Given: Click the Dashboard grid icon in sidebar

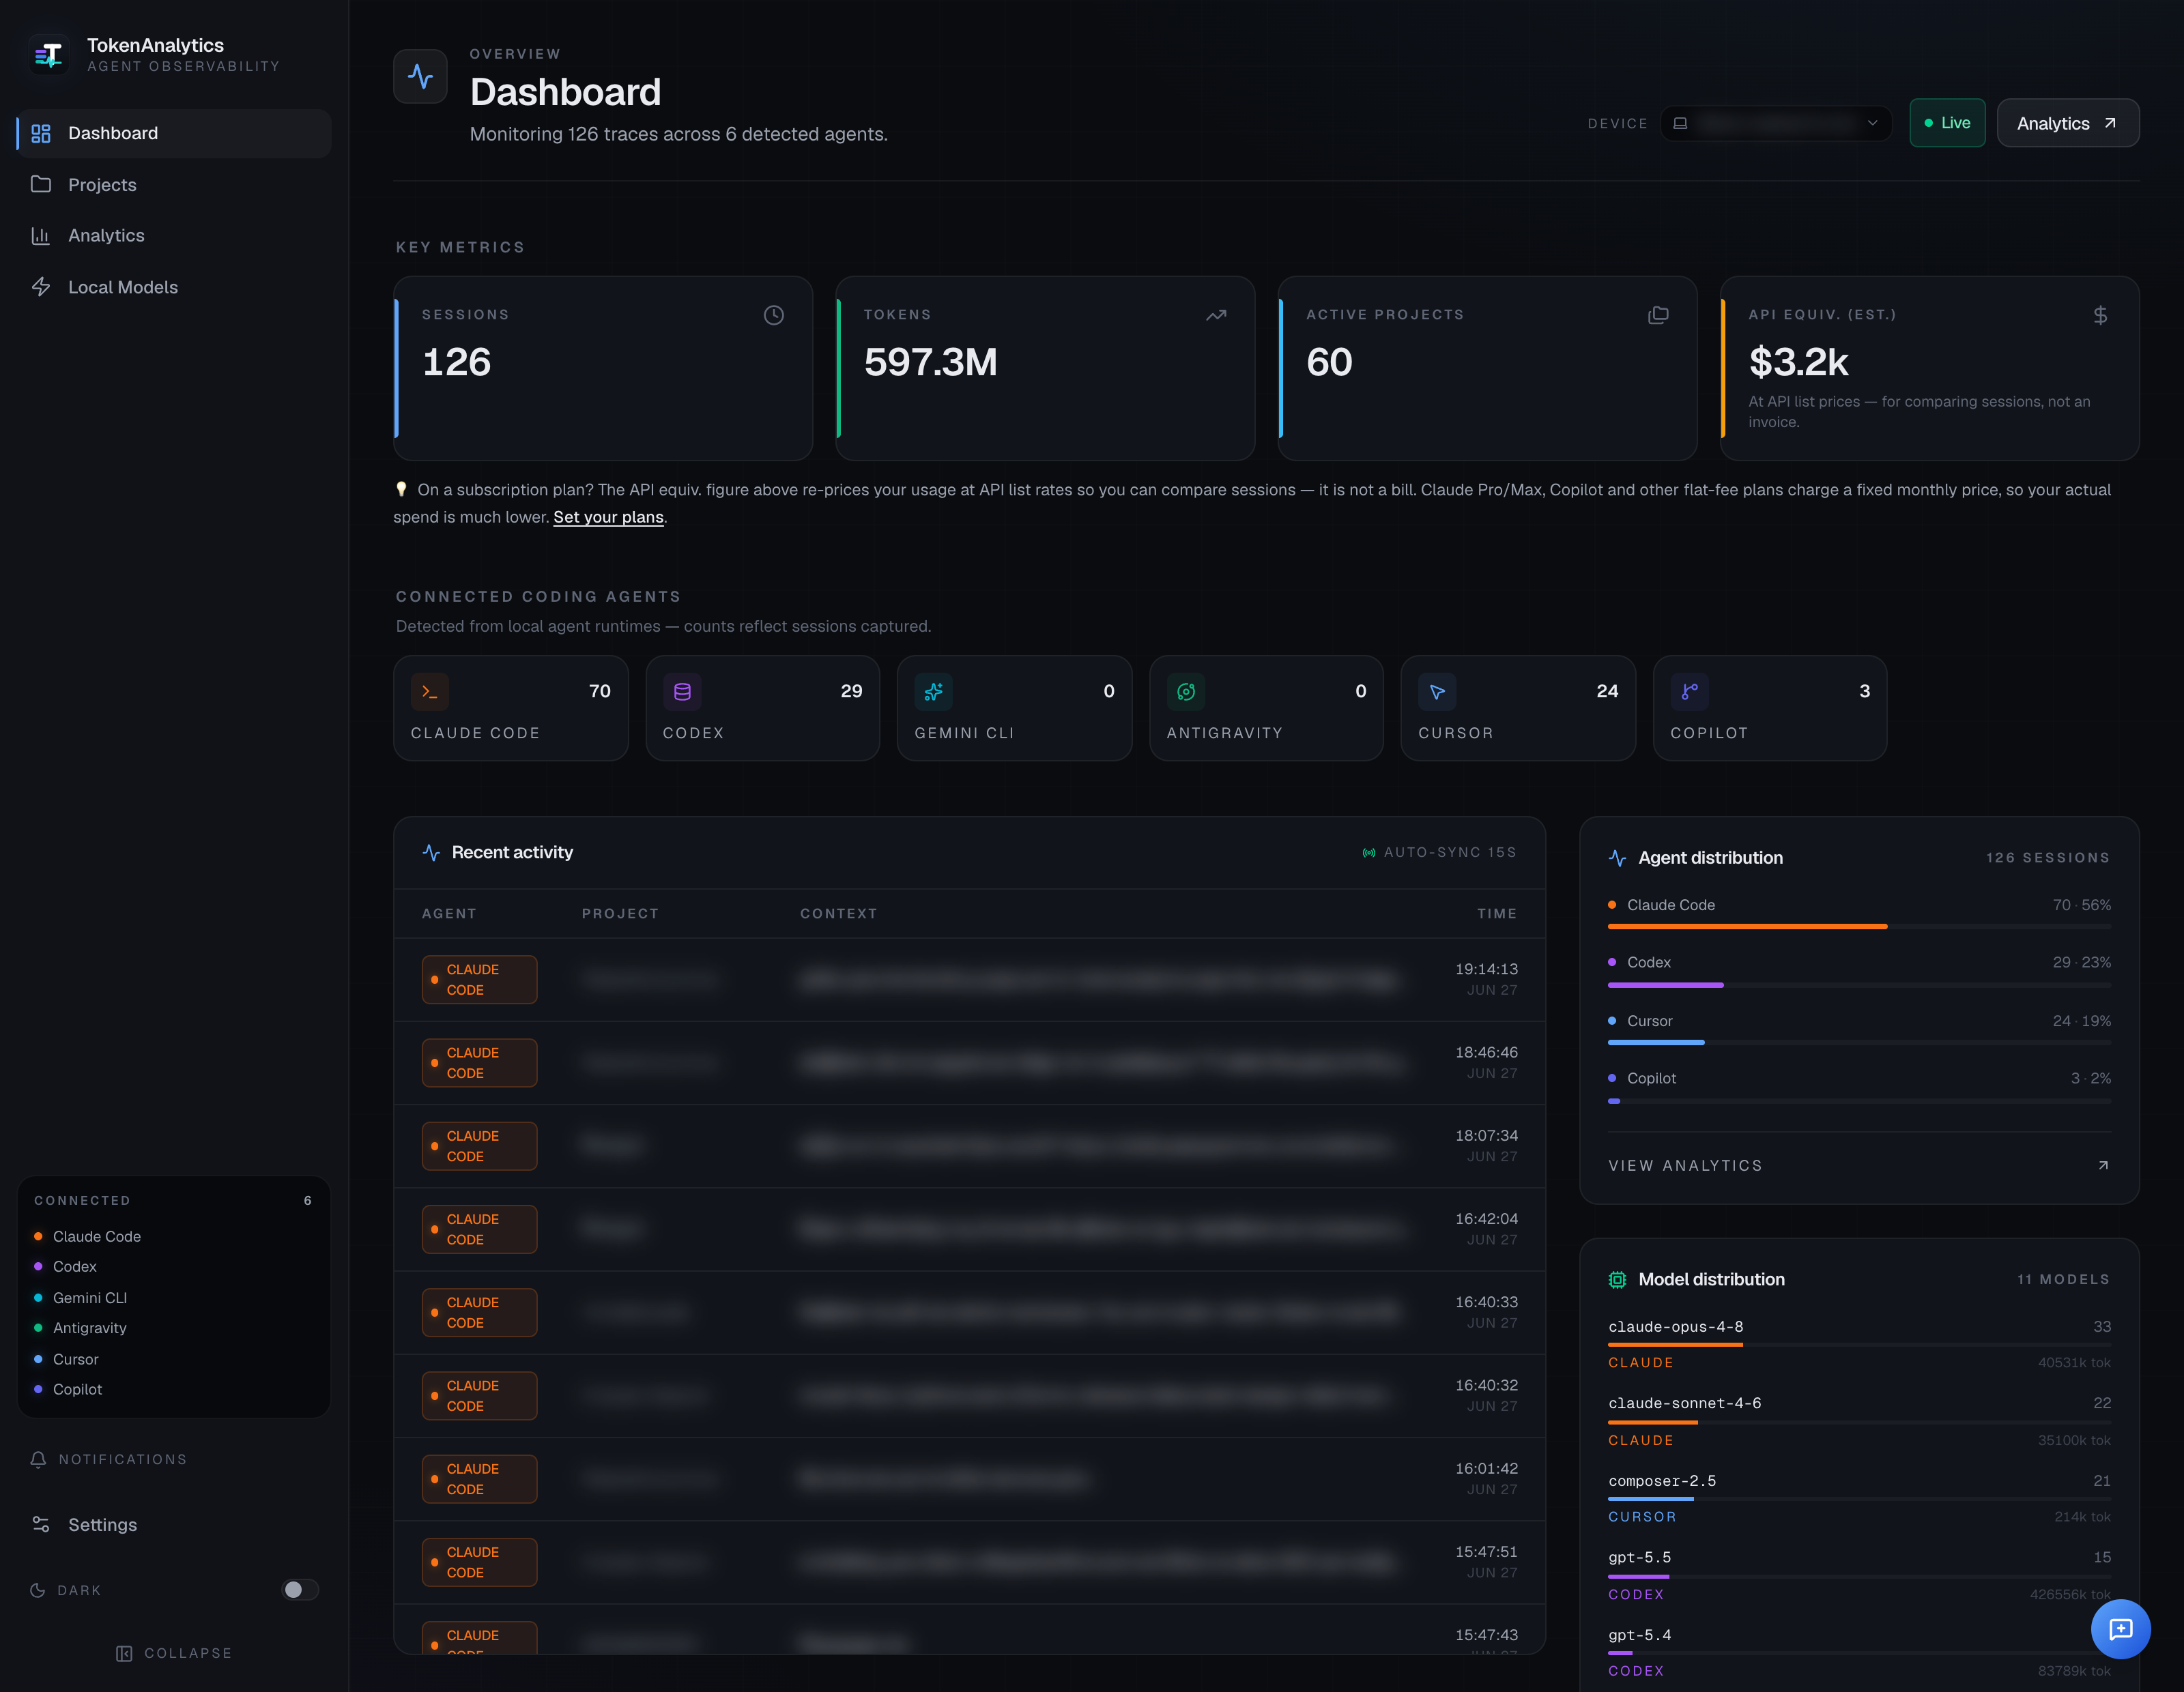Looking at the screenshot, I should pos(41,133).
